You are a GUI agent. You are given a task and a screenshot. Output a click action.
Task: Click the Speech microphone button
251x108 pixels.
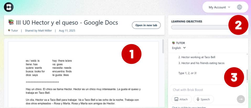pos(204,99)
